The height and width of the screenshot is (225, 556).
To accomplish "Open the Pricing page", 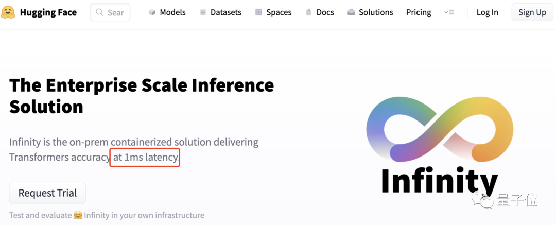I will point(419,12).
